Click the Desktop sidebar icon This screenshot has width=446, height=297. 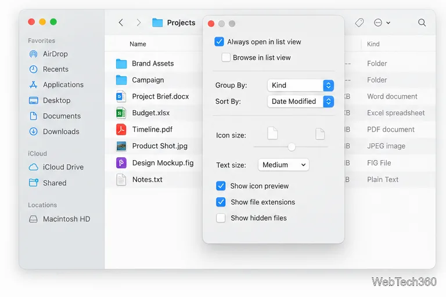(x=33, y=100)
